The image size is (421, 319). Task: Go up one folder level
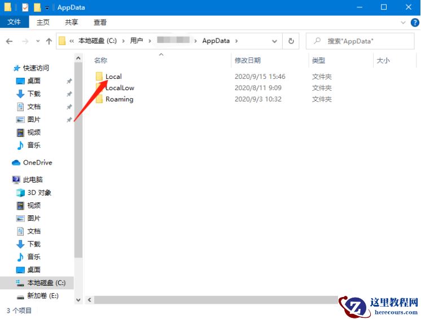(49, 41)
